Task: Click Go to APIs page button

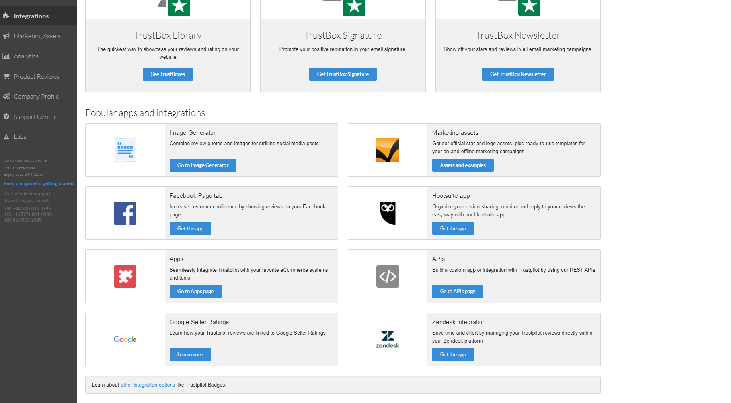Action: (x=458, y=291)
